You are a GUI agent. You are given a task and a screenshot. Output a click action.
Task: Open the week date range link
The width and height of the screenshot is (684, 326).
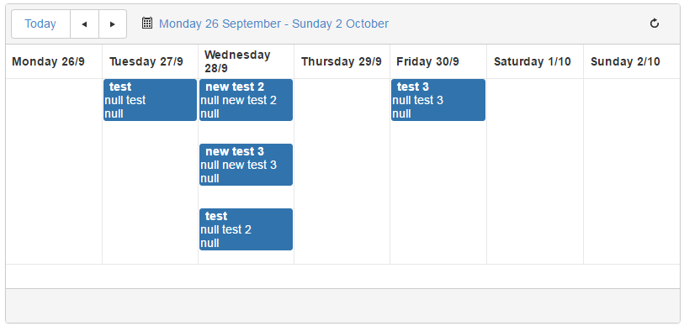pos(273,24)
